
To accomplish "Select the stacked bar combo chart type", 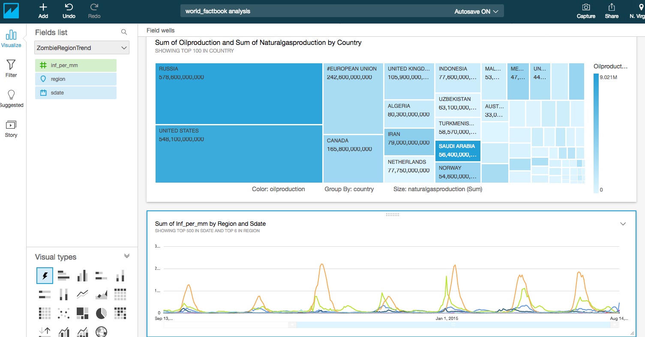I will (82, 331).
